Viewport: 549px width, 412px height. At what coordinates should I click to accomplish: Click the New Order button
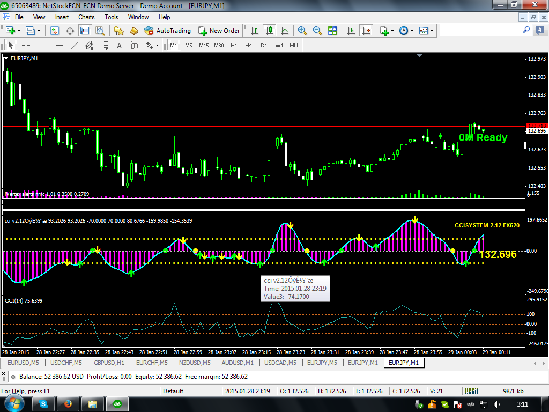pos(219,31)
